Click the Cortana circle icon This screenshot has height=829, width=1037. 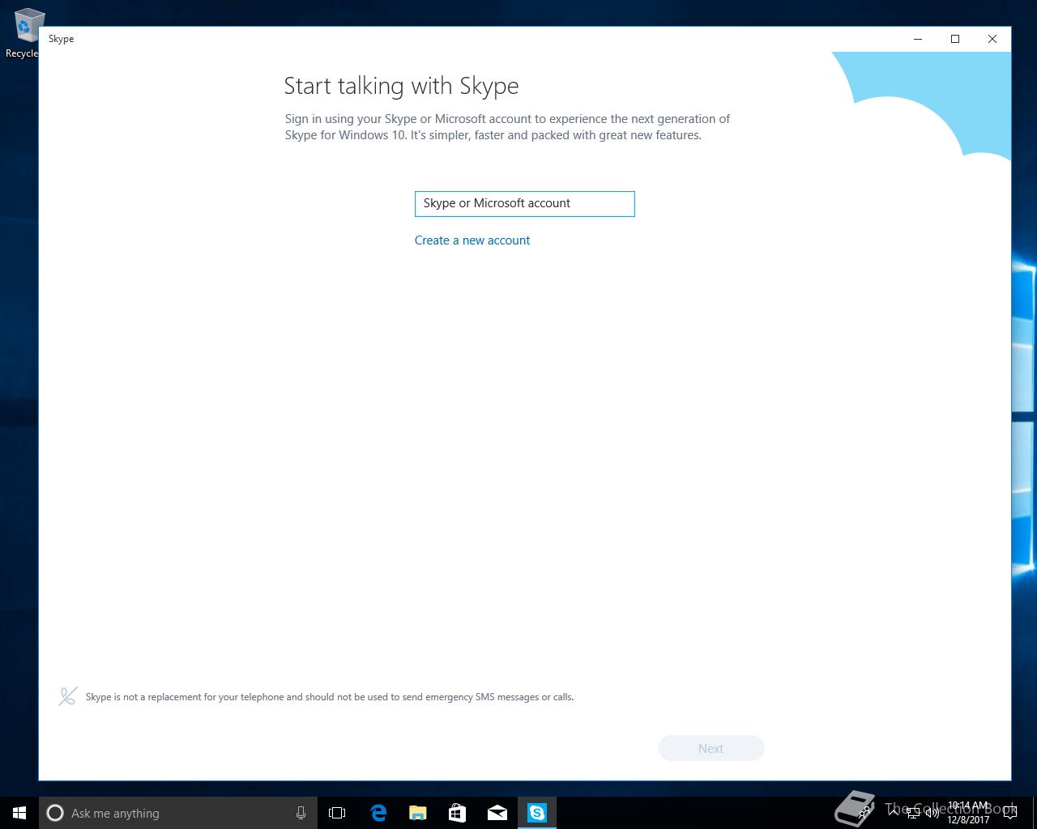click(x=55, y=813)
